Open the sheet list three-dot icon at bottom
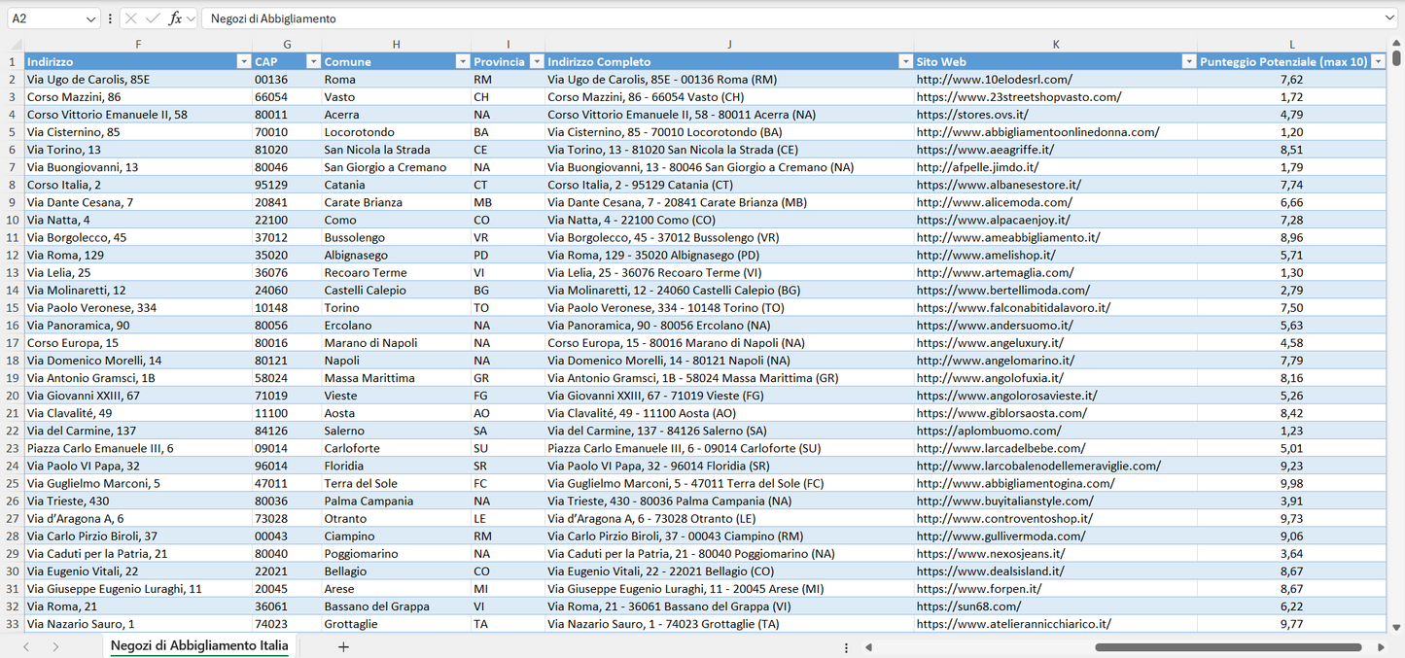The width and height of the screenshot is (1405, 658). pyautogui.click(x=846, y=645)
